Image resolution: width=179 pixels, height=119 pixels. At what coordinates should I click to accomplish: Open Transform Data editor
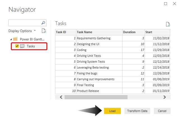(x=137, y=111)
